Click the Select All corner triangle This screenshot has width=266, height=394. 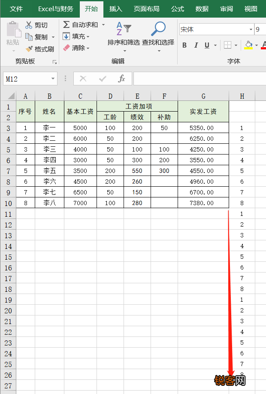(10, 96)
